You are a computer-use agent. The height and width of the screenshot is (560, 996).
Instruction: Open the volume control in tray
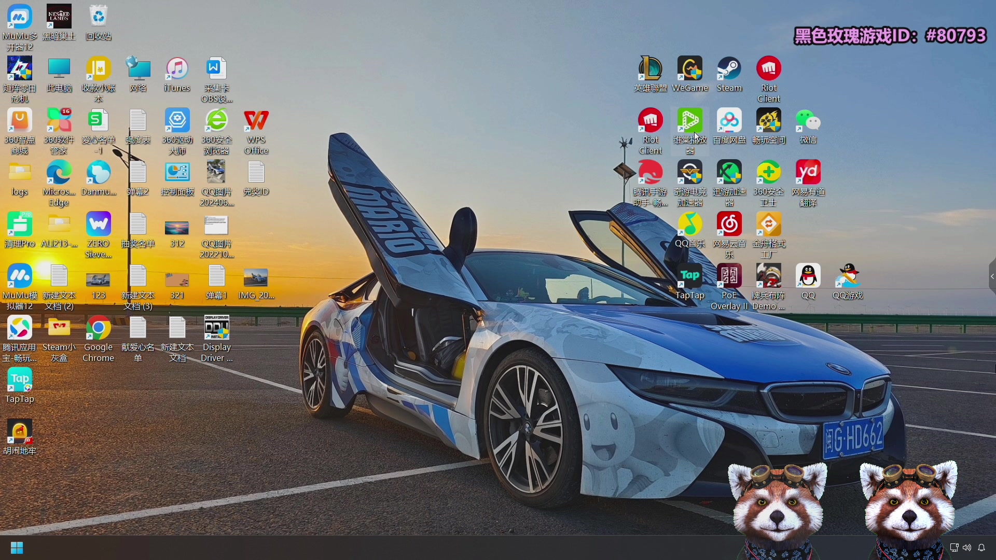[x=967, y=548]
